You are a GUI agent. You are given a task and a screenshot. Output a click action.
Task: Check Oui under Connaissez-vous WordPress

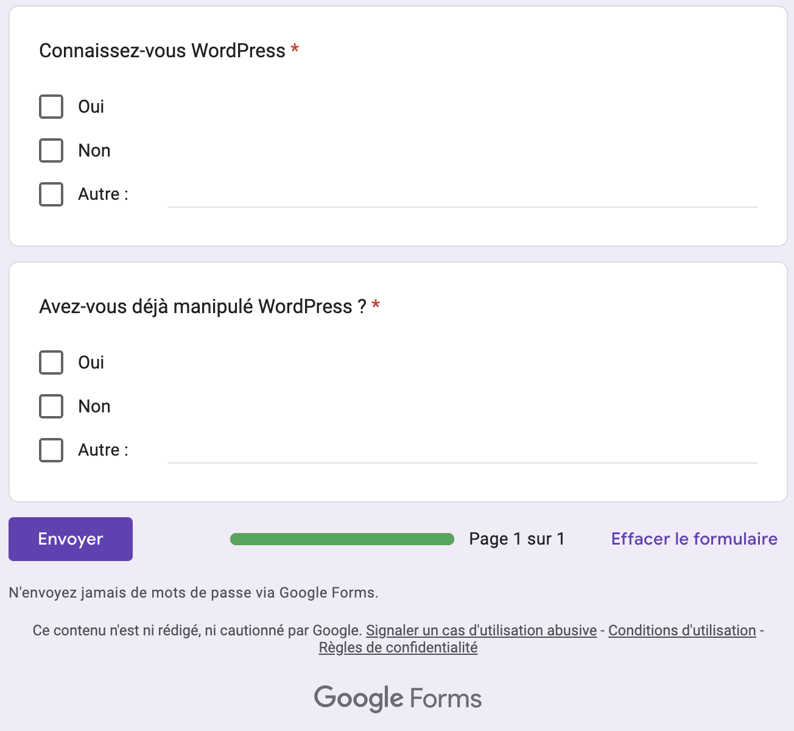[x=51, y=107]
